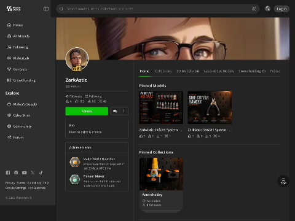295x221 pixels.
Task: Click the ZarkAstic profile name
Action: coord(76,80)
